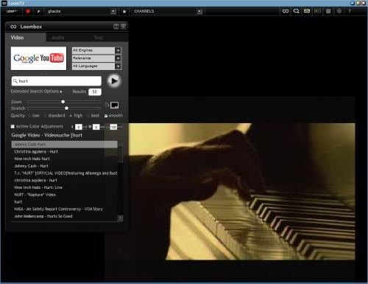
Task: Switch to the Audio tab
Action: click(x=58, y=38)
